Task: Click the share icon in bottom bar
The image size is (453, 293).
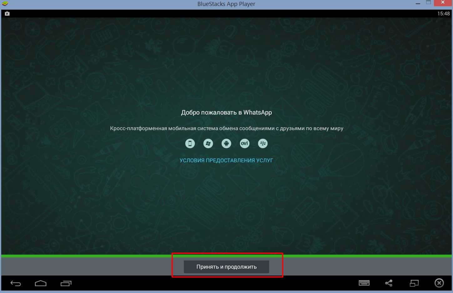Action: [x=389, y=283]
